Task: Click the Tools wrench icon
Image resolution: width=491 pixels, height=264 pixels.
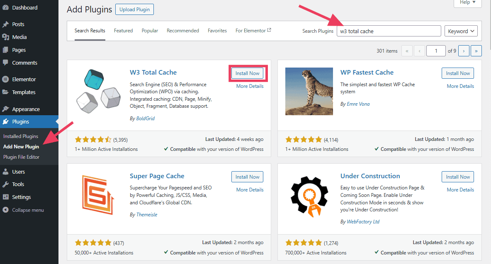Action: pyautogui.click(x=6, y=184)
